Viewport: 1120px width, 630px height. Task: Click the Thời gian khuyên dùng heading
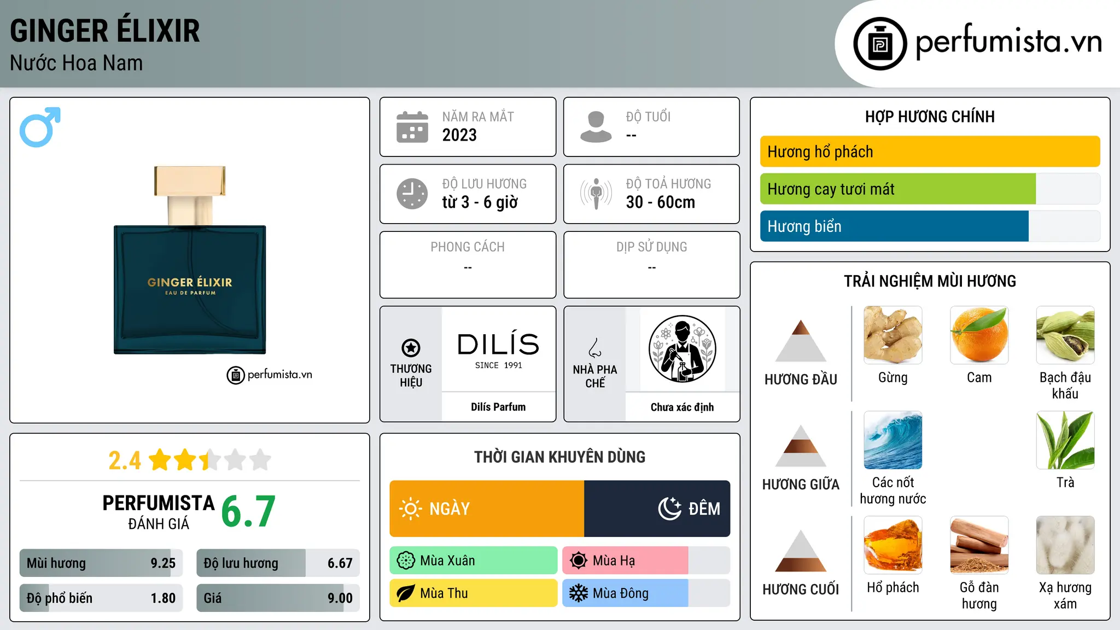point(559,457)
